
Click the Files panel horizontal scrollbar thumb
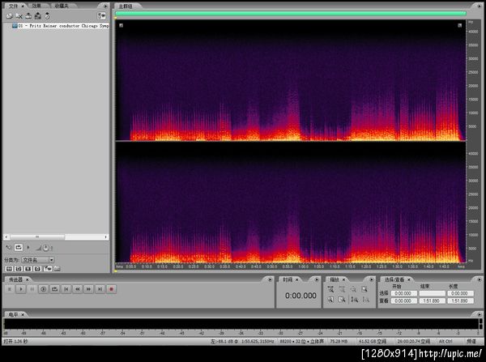point(37,236)
